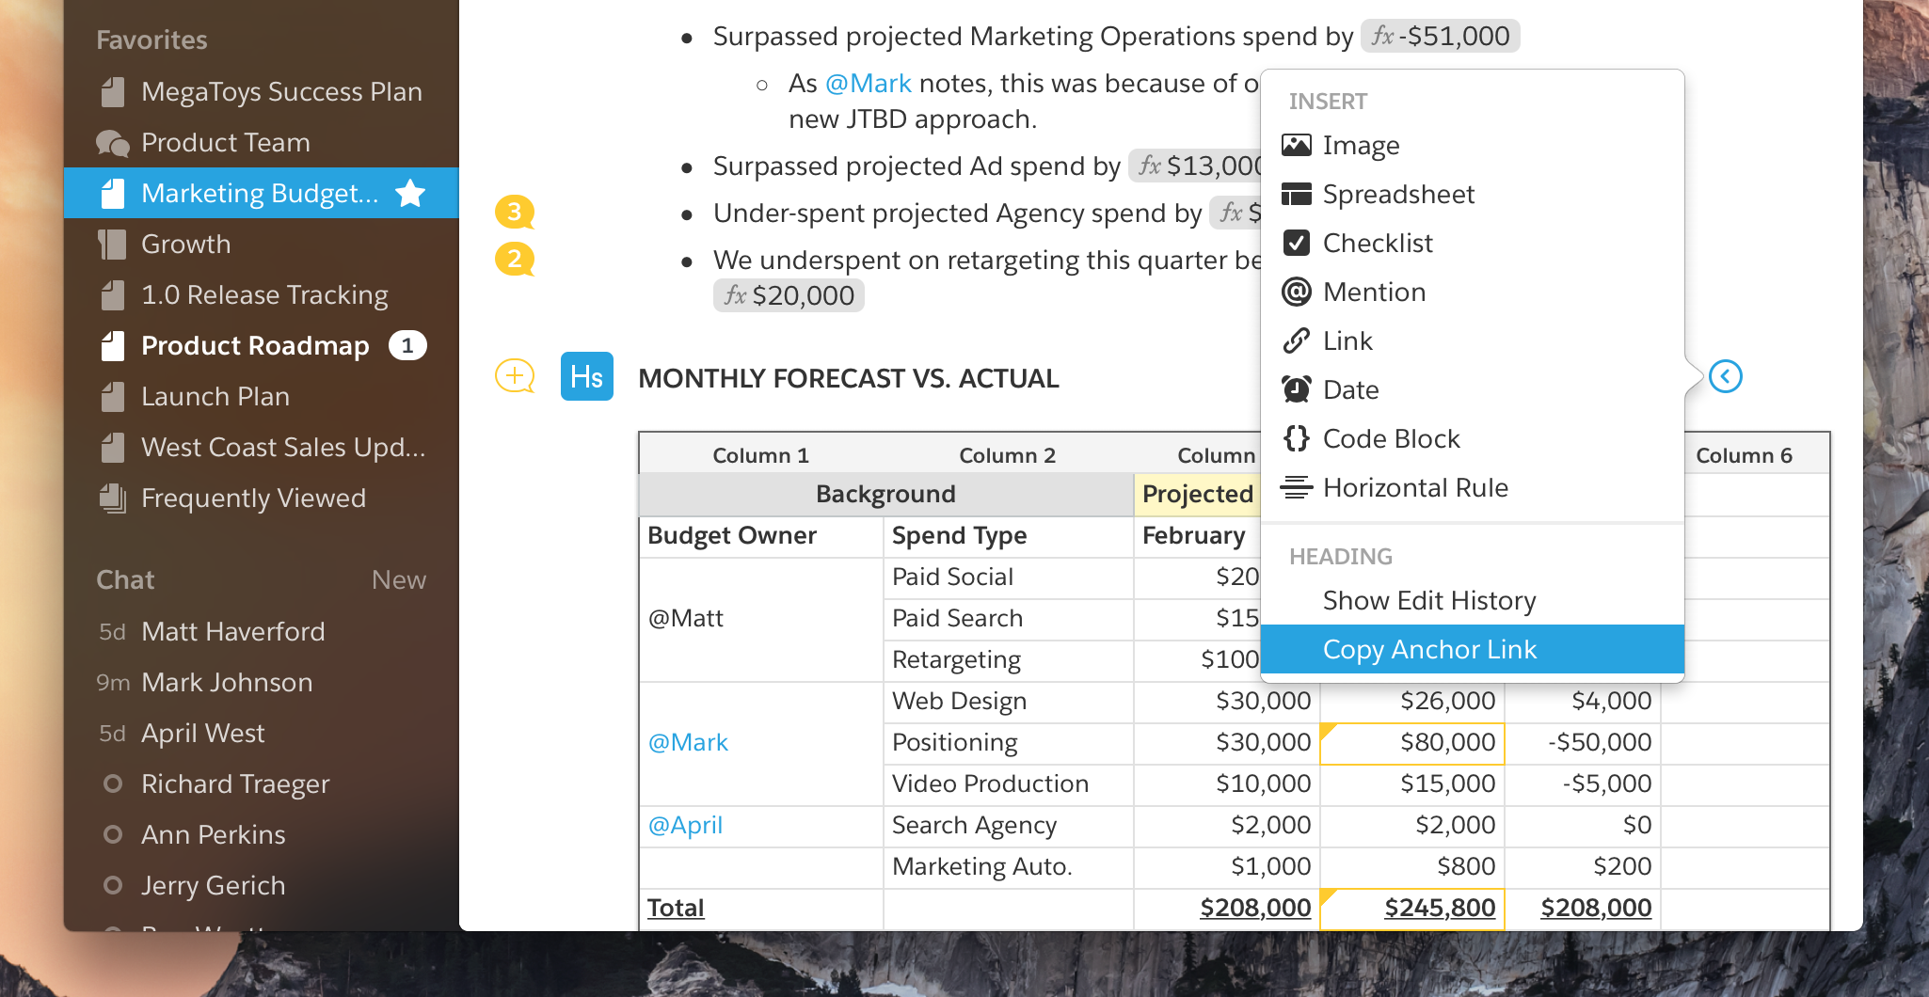
Task: Select Code Block in the insert menu
Action: (1390, 439)
